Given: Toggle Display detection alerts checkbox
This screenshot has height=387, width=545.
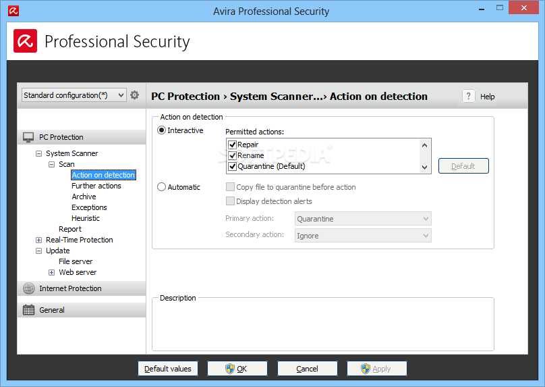Looking at the screenshot, I should 230,201.
